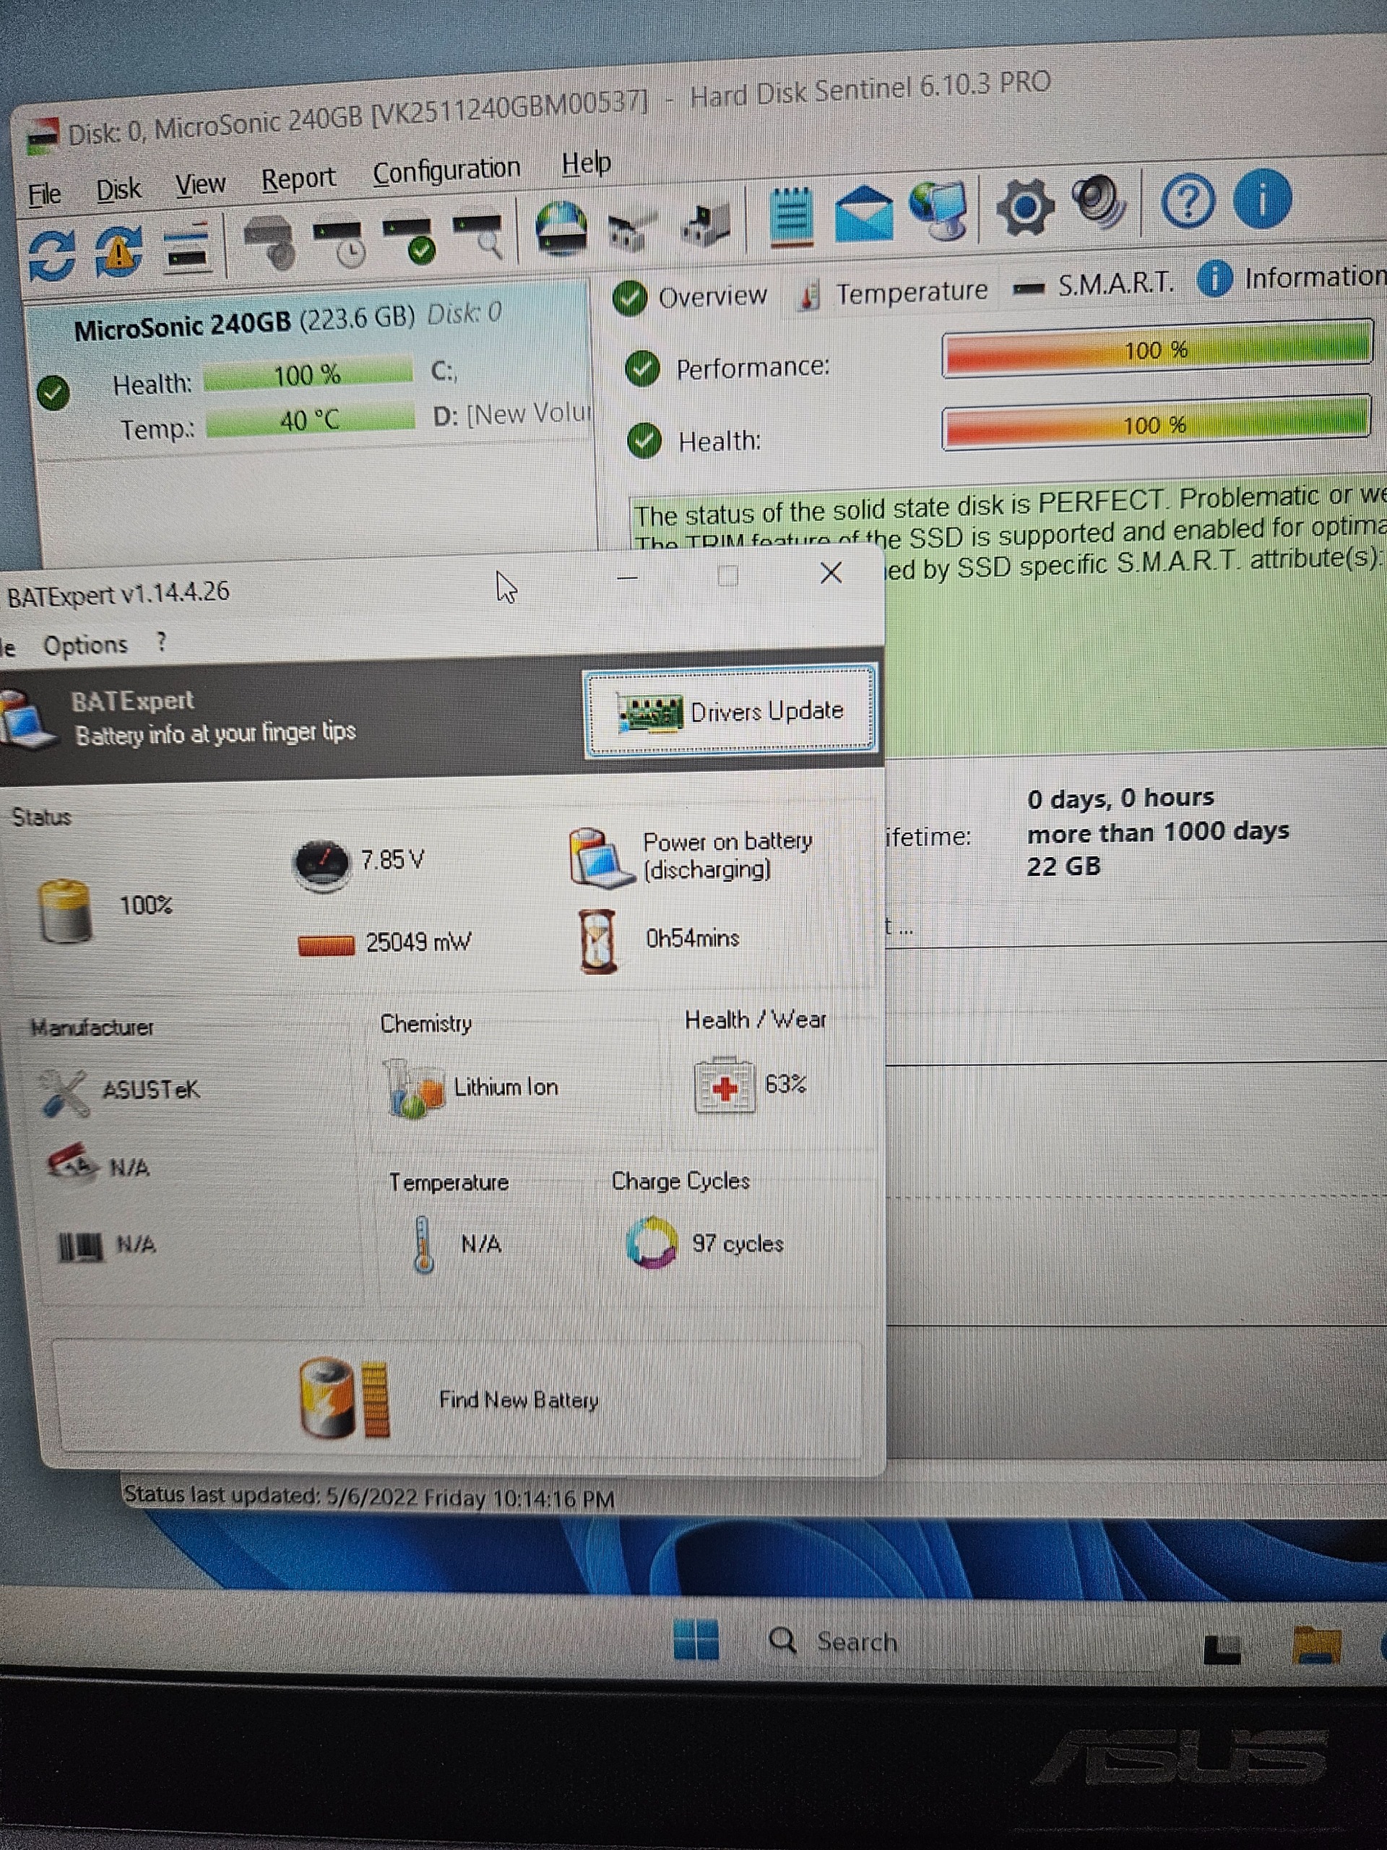The image size is (1387, 1850).
Task: Click the "0h54mins" remaining time
Action: 692,939
